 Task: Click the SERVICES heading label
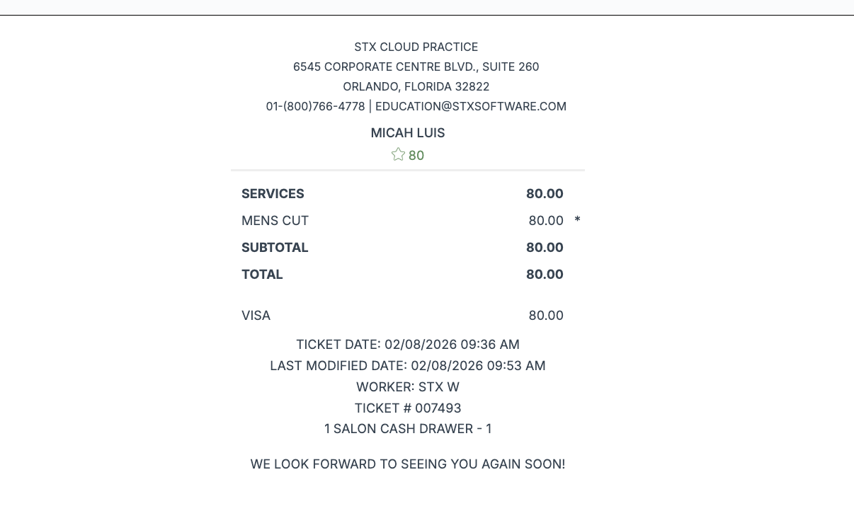point(273,194)
